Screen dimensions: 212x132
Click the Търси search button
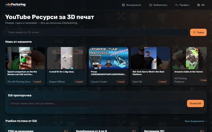click(198, 32)
